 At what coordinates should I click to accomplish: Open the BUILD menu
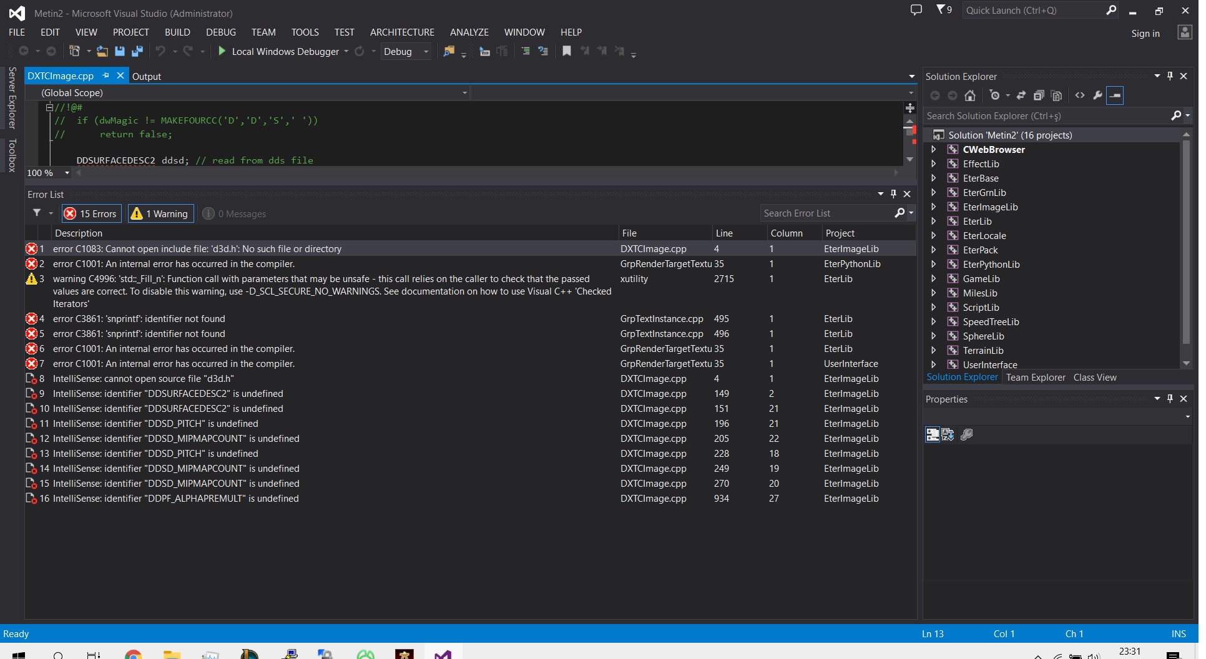tap(177, 32)
